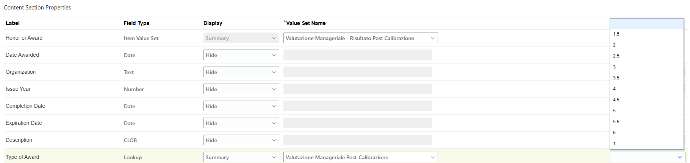The width and height of the screenshot is (690, 163).
Task: Open Display dropdown for Issue Year
Action: (241, 89)
